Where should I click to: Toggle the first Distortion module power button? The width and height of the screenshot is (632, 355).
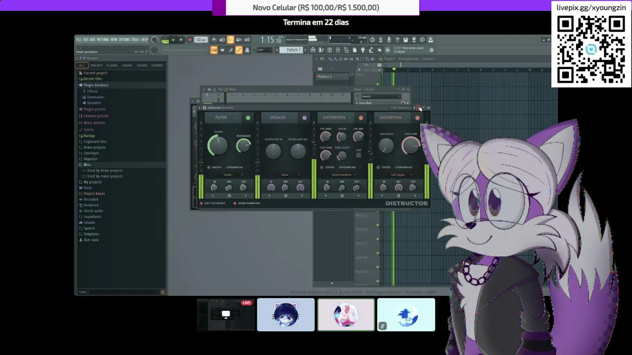[x=361, y=118]
